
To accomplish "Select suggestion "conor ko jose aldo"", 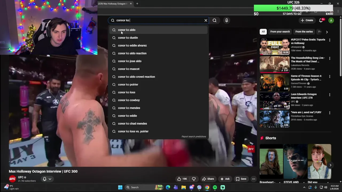I will pyautogui.click(x=158, y=61).
